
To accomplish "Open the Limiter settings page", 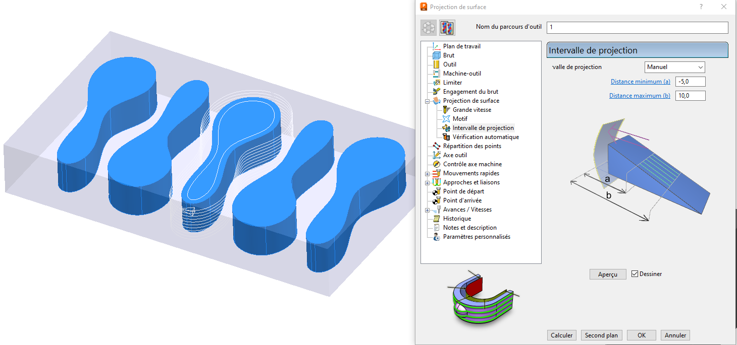I will pos(452,83).
